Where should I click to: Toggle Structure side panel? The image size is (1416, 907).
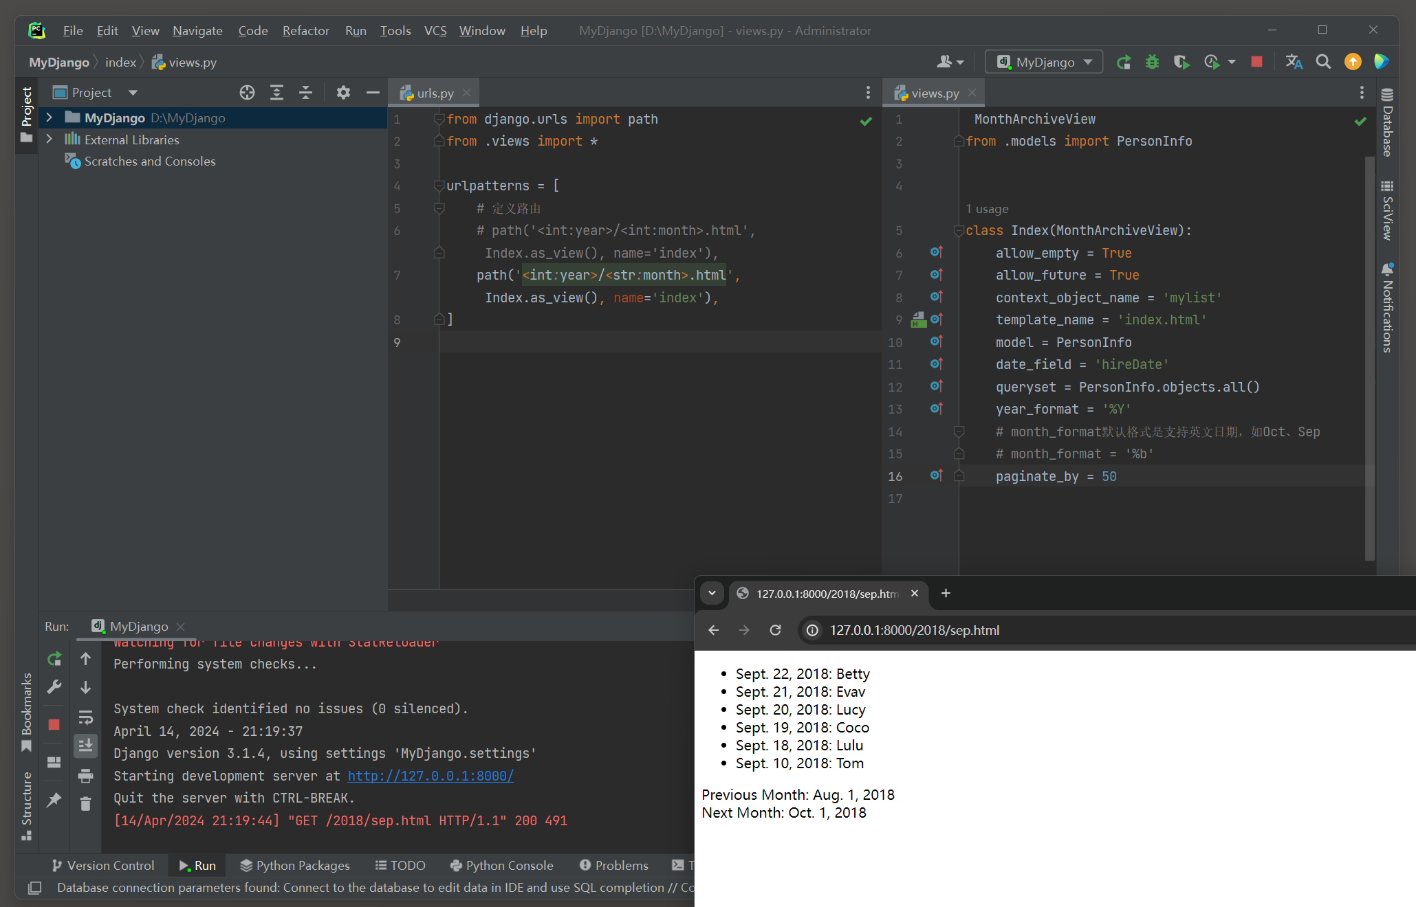(26, 805)
